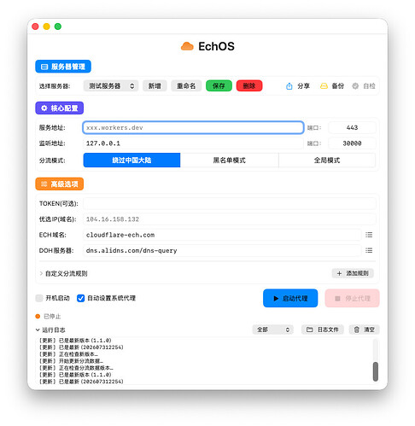Click the 分流模式 label
The width and height of the screenshot is (415, 426).
(x=52, y=160)
